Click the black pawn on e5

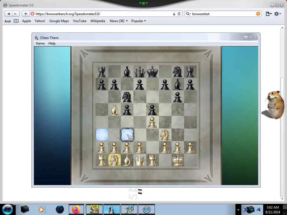pyautogui.click(x=152, y=110)
